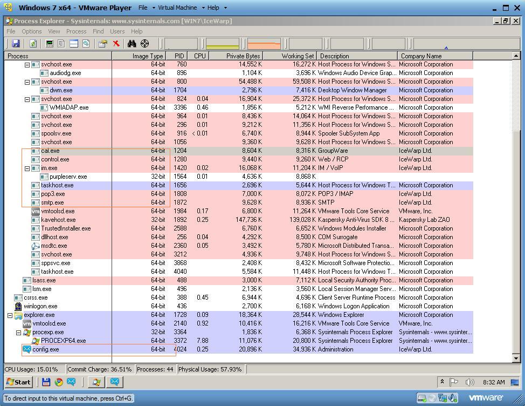Click the yellow Commit history graph
Screen dimensions: 525x406
coord(223,44)
